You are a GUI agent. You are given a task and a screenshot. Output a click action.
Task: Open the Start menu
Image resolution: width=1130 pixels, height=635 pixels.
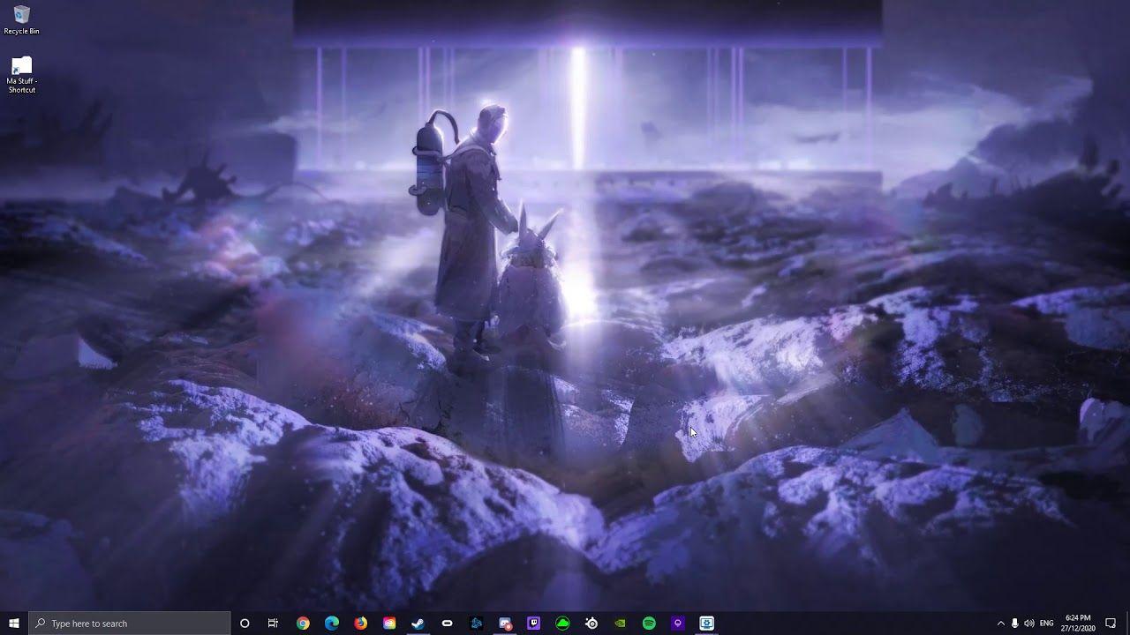coord(13,624)
